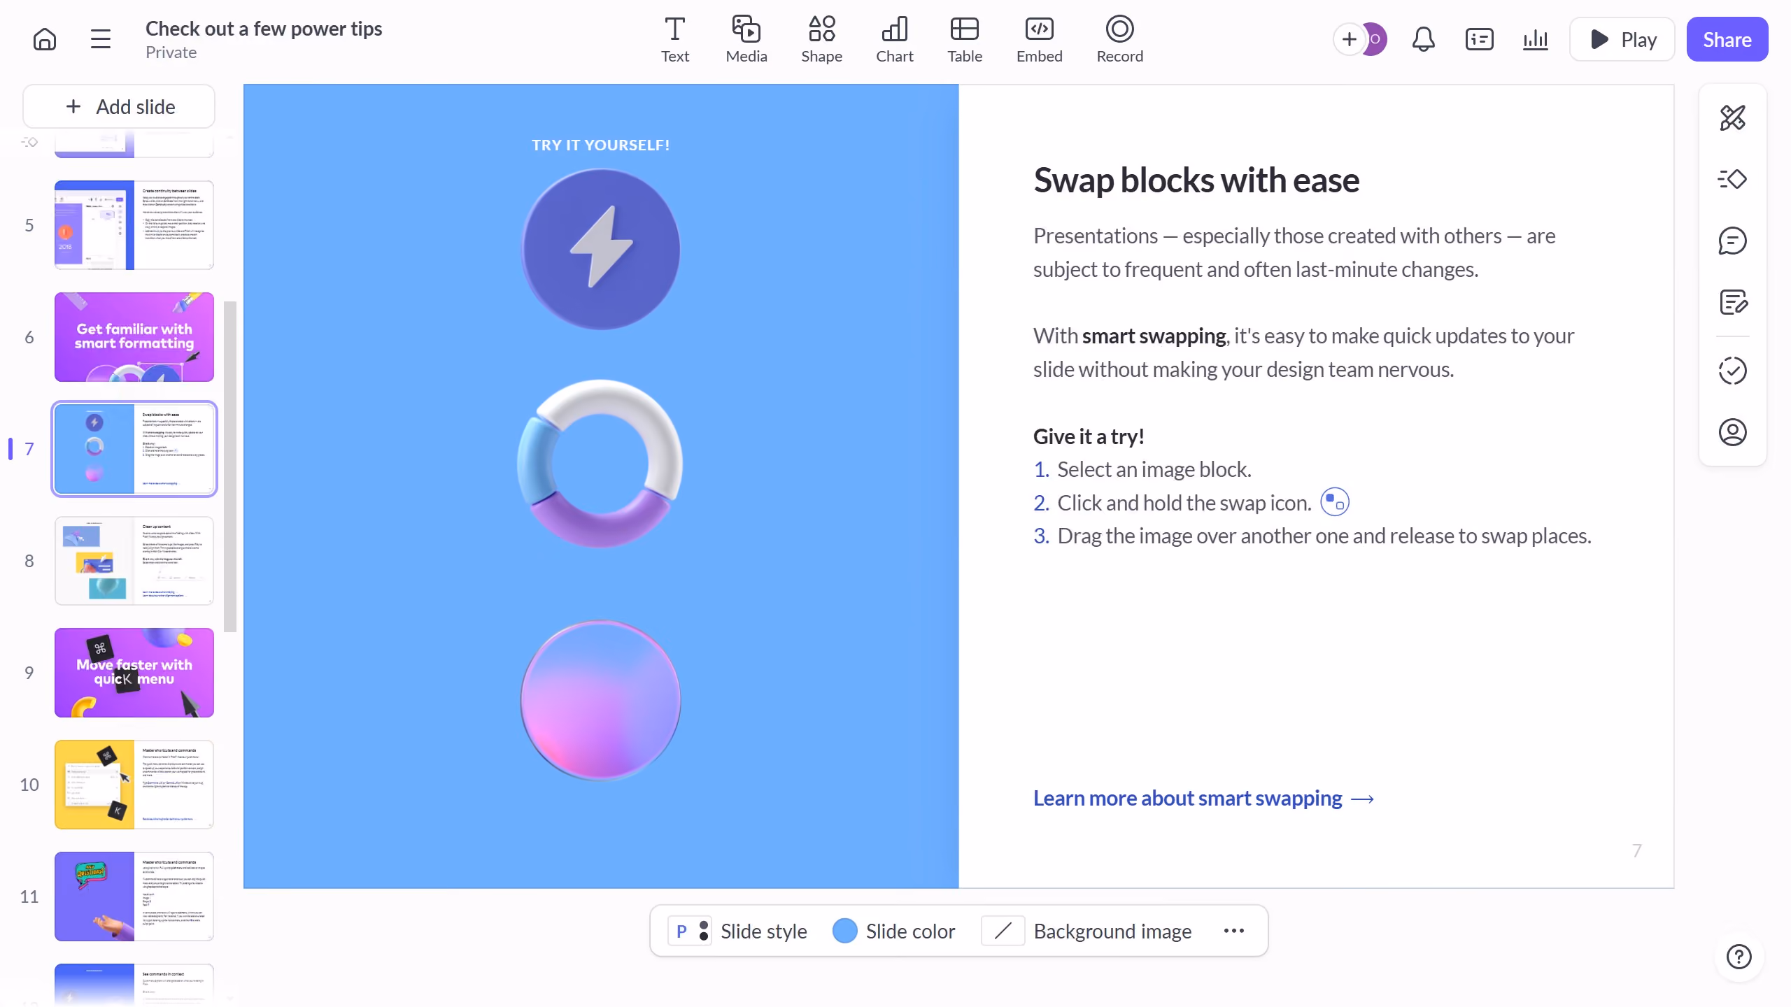Open the speaker notes panel icon in header

pos(1479,39)
